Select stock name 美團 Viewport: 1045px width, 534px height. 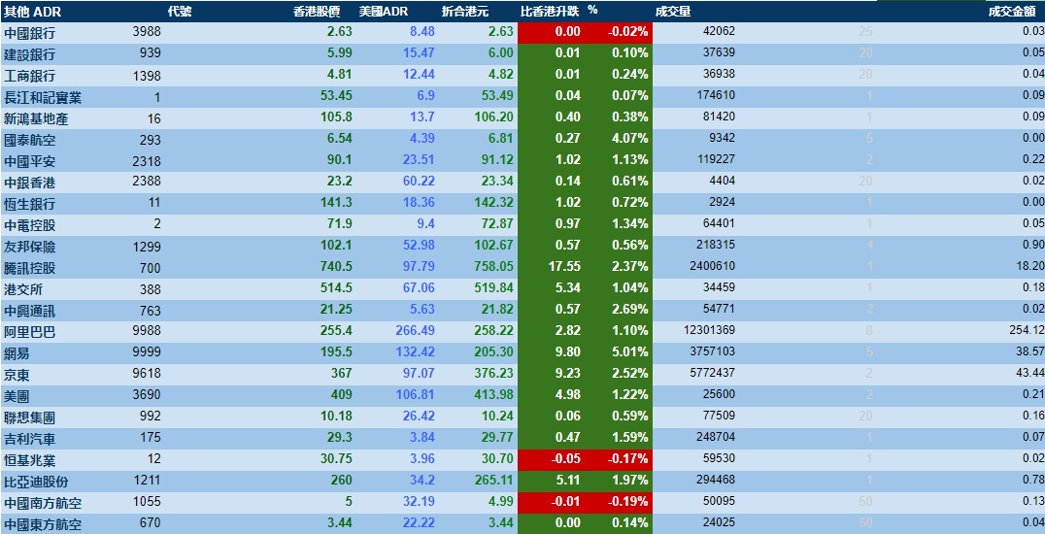coord(17,396)
